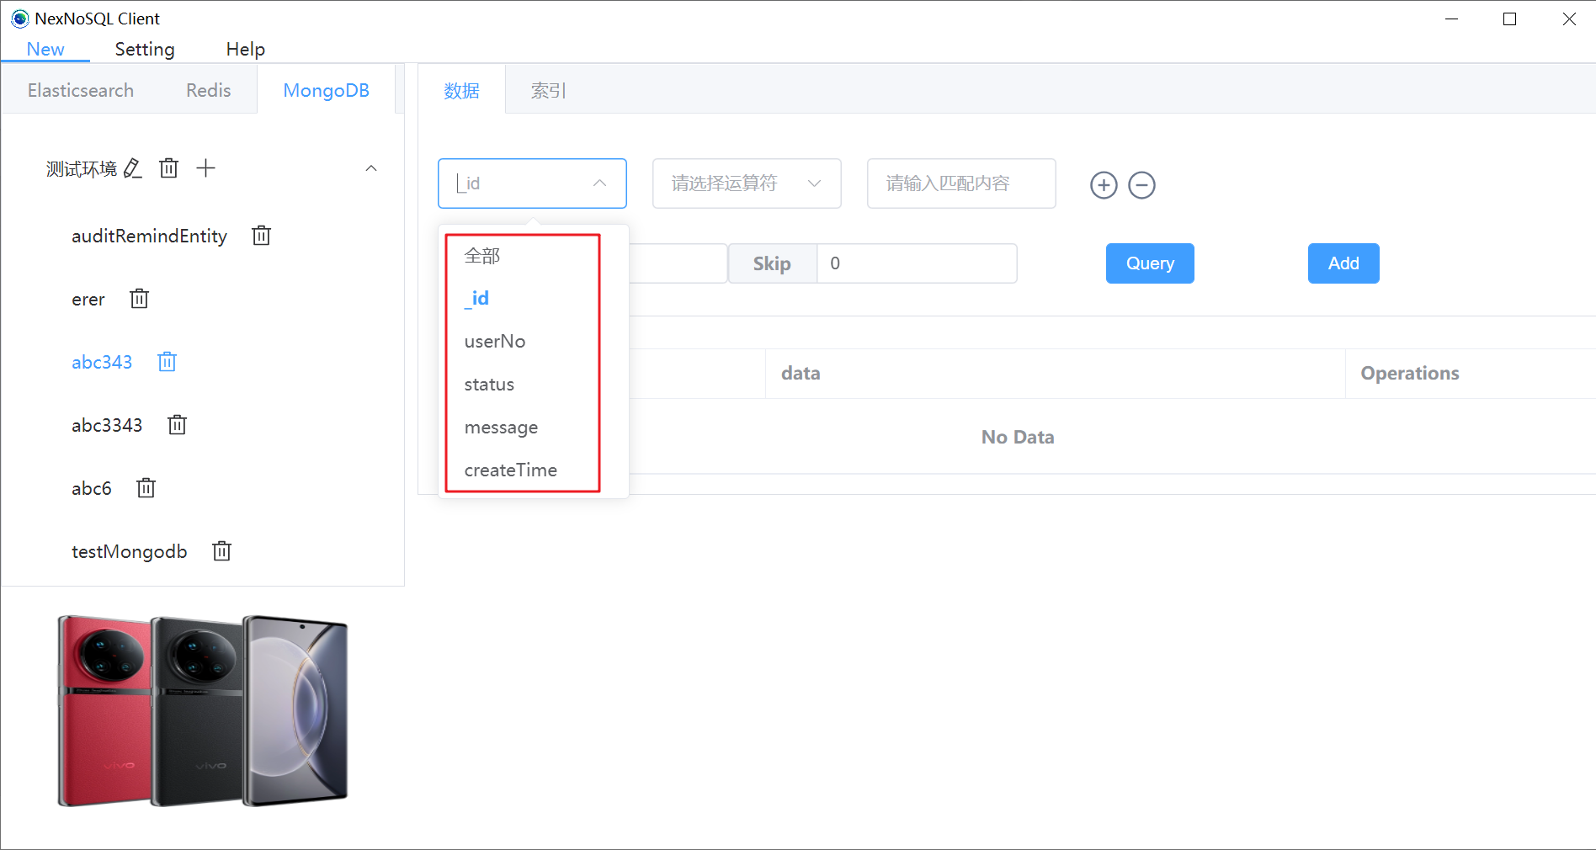The width and height of the screenshot is (1596, 850).
Task: Select userNo from the field list
Action: tap(495, 342)
